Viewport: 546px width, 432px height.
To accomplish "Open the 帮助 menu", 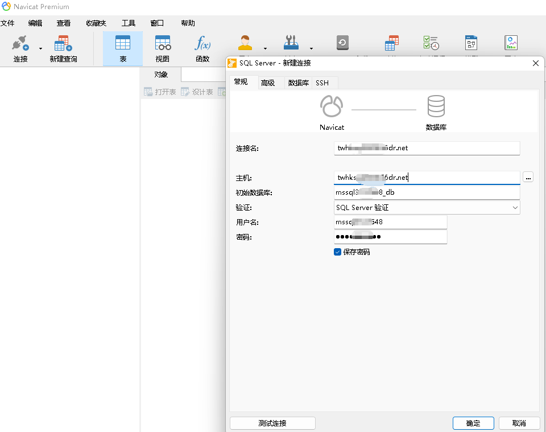I will 188,23.
